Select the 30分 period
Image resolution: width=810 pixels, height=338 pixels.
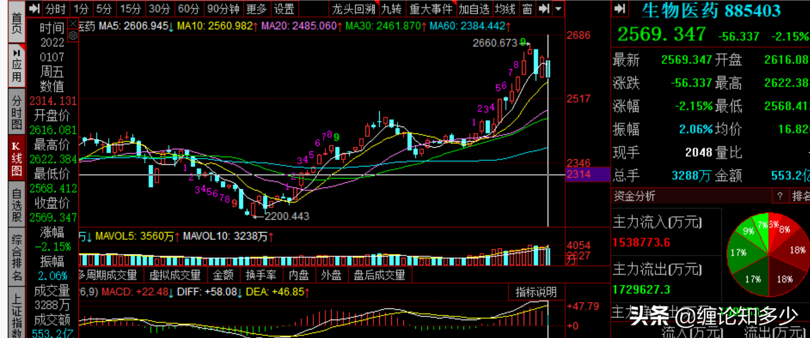coord(159,9)
